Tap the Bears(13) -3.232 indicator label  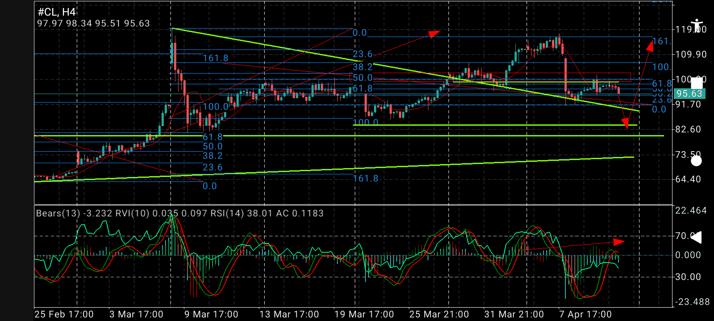(x=74, y=213)
